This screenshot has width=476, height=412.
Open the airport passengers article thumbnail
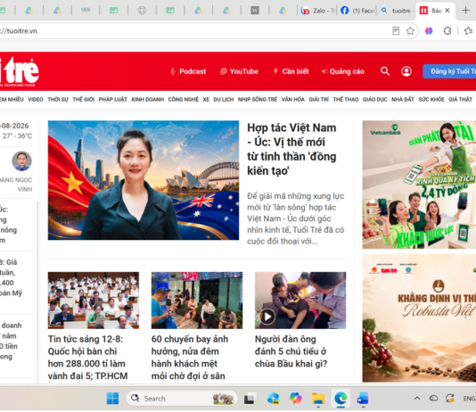click(x=197, y=301)
